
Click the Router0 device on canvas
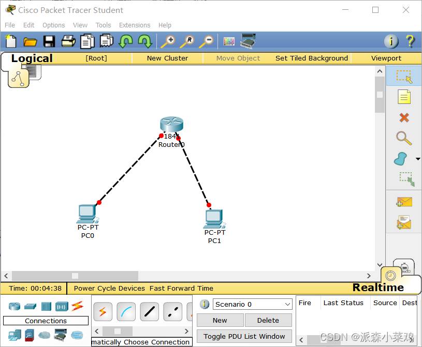[171, 124]
